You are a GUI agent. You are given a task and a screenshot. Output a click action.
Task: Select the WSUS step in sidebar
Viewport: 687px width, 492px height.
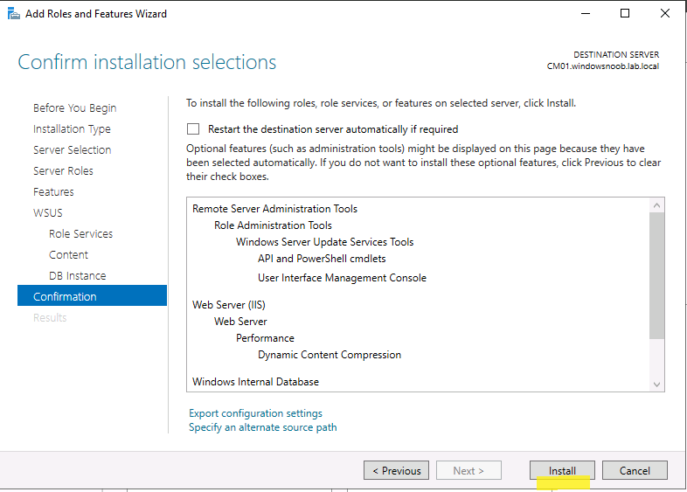48,213
